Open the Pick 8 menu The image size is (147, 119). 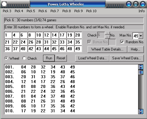pos(67,11)
